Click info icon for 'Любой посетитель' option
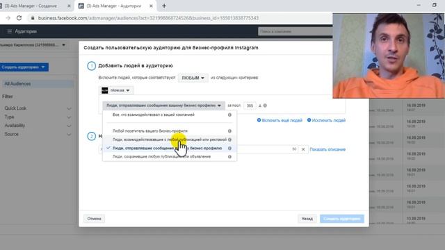The width and height of the screenshot is (445, 250). [x=229, y=131]
